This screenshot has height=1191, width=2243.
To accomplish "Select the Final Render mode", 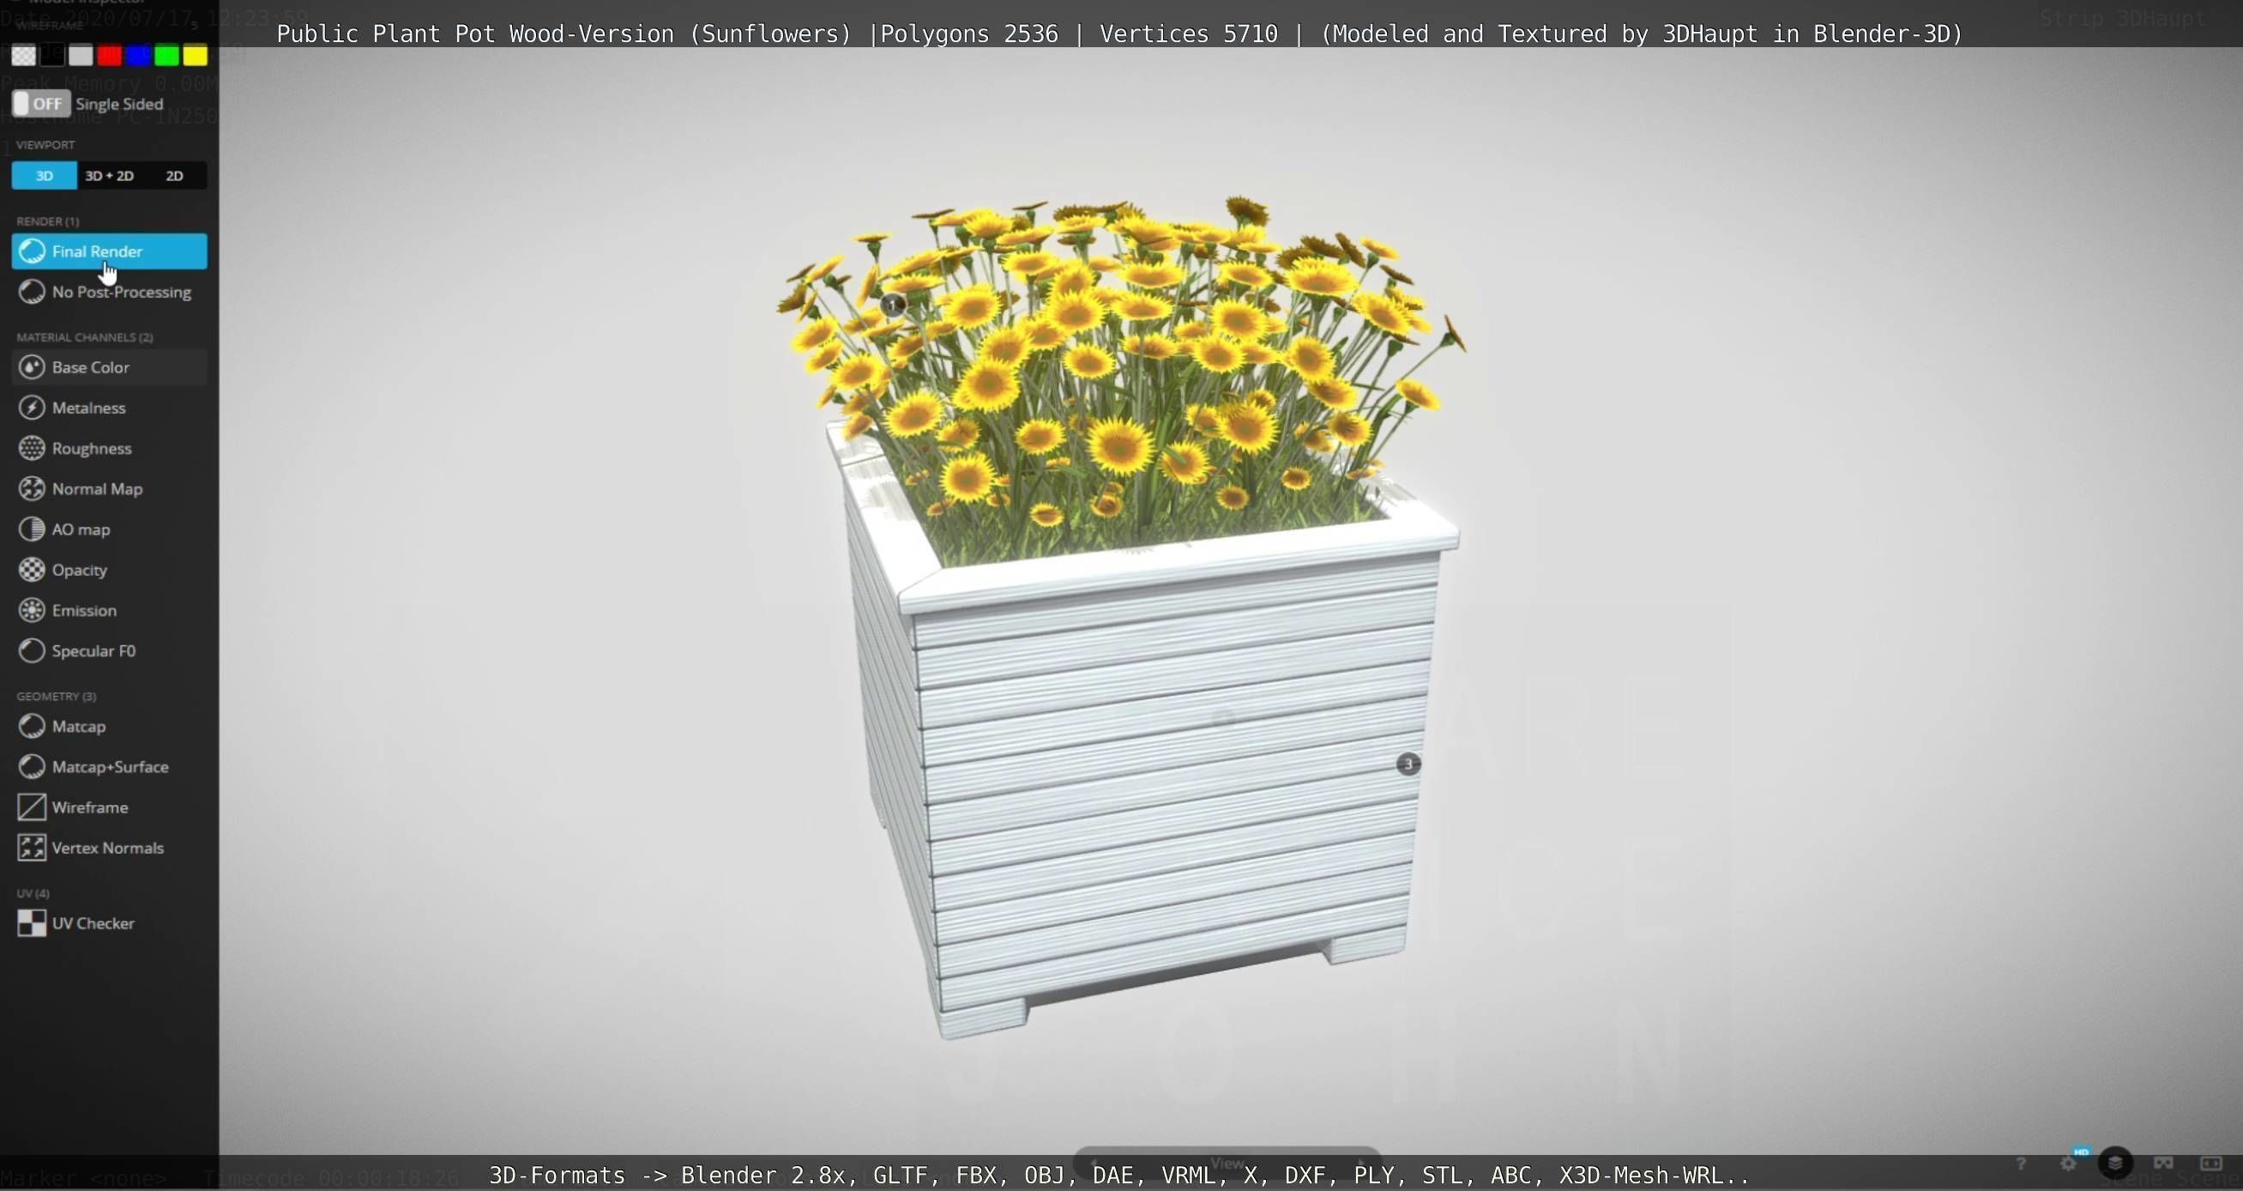I will (110, 251).
